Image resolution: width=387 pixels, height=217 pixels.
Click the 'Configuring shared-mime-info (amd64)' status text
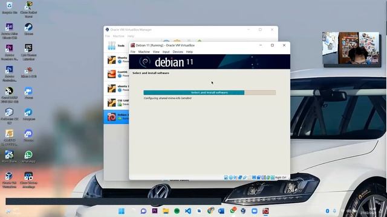(167, 98)
